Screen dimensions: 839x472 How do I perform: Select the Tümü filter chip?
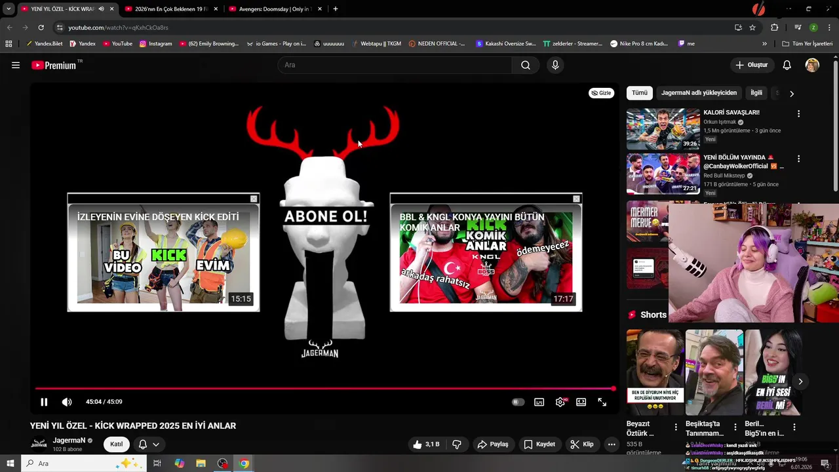click(639, 93)
